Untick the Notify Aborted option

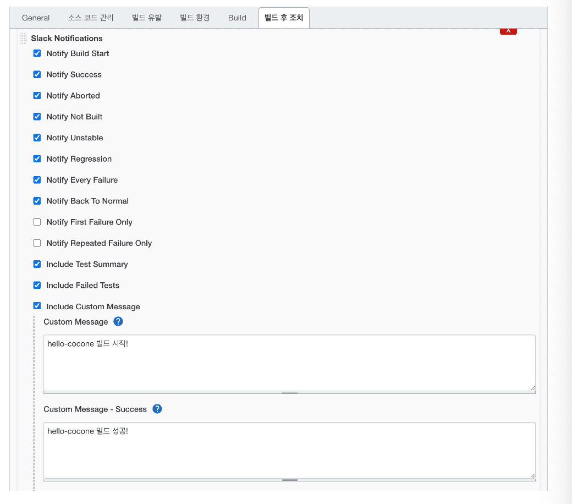(37, 96)
